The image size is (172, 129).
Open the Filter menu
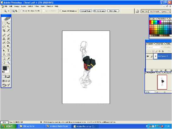(37, 6)
